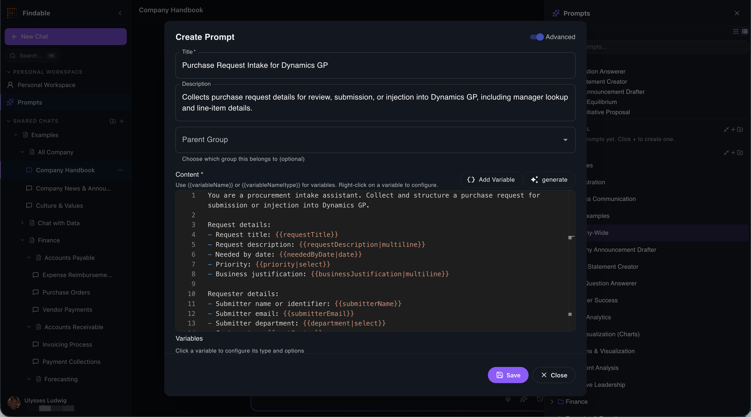Viewport: 751px width, 417px height.
Task: Click the magnifier icon in the sidebar search
Action: coord(13,56)
